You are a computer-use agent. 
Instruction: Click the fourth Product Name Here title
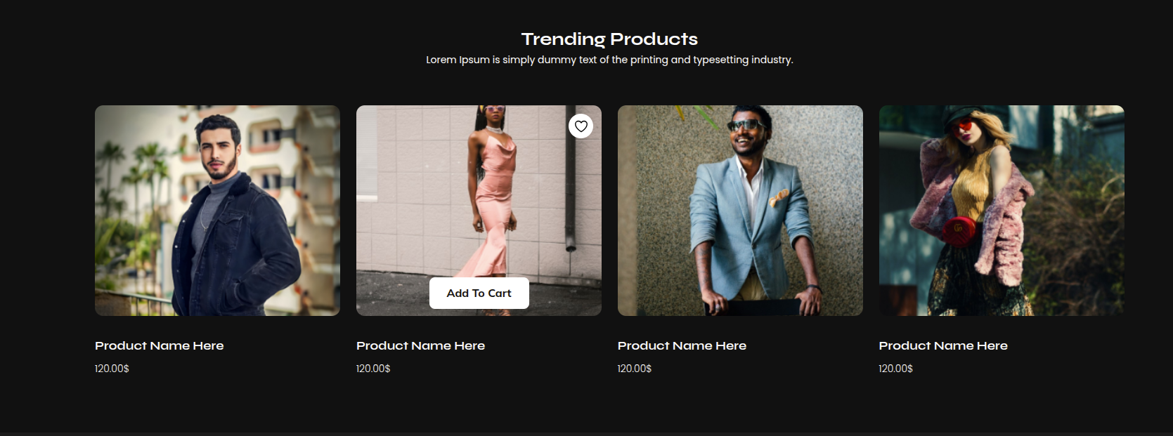943,345
